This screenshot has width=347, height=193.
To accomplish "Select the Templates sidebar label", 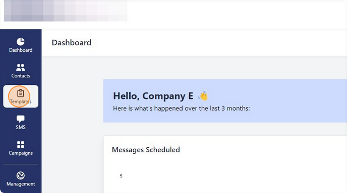I will [21, 102].
